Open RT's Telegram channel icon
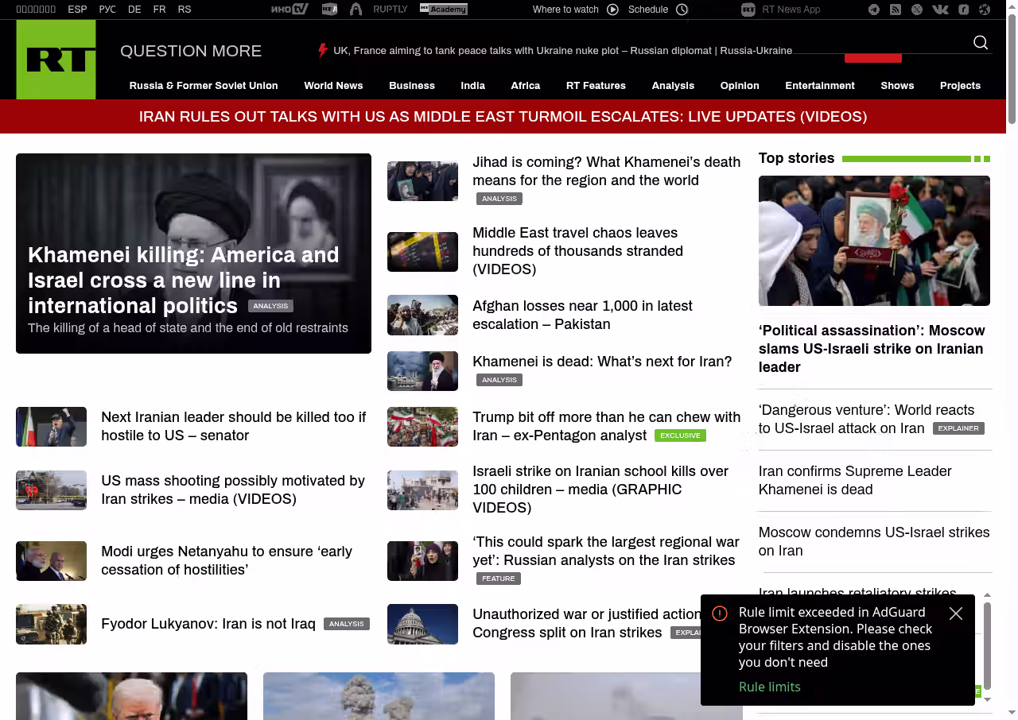 coord(874,10)
